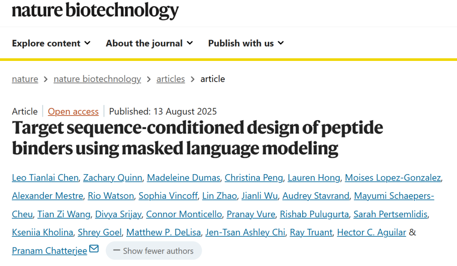Collapse list with Show fewer authors

pos(154,250)
